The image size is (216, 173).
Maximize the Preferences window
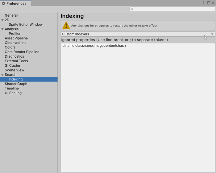pyautogui.click(x=209, y=3)
